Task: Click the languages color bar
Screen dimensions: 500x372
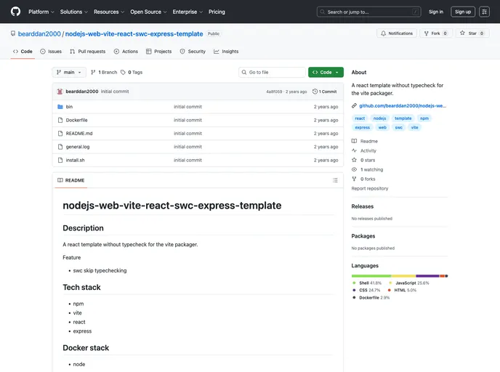Action: [399, 276]
